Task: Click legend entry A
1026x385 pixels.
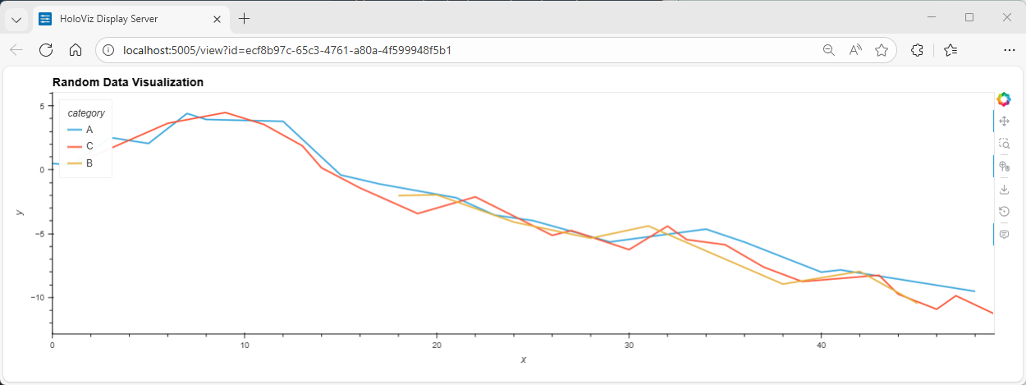Action: click(x=89, y=130)
